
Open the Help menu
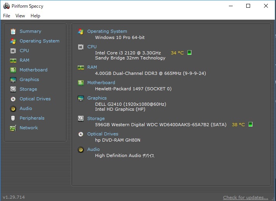pos(36,16)
